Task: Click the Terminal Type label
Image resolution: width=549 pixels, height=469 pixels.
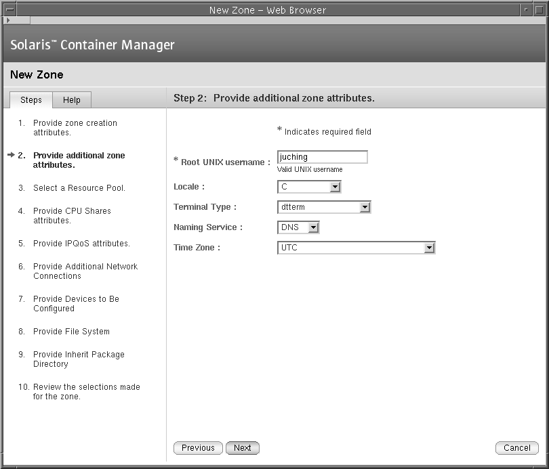Action: tap(205, 207)
